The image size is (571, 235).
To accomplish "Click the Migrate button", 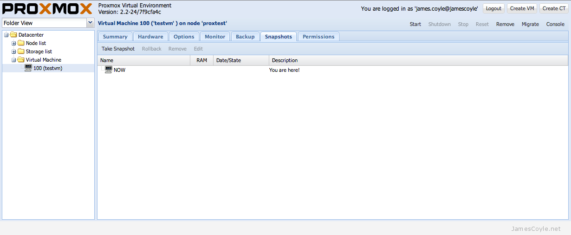I will (x=530, y=24).
